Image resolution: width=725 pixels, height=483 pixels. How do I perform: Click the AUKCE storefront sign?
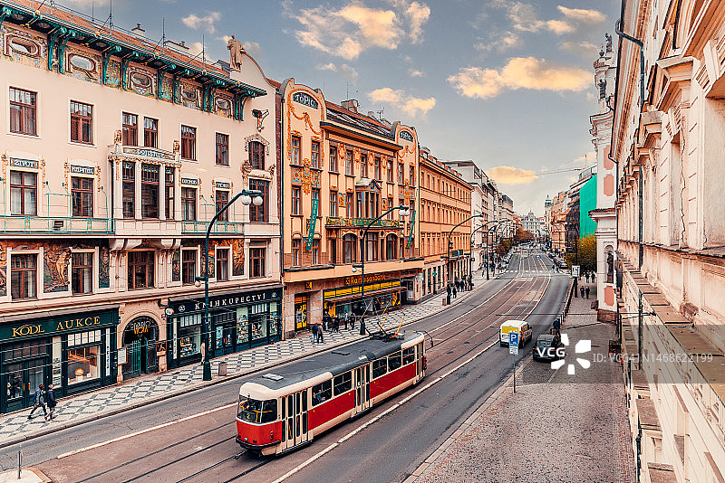(78, 323)
